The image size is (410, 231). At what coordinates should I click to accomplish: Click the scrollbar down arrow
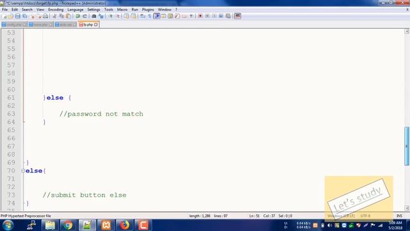pos(407,208)
